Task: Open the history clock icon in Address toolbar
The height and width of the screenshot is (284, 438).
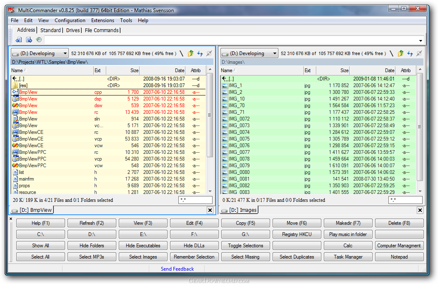Action: pyautogui.click(x=39, y=40)
